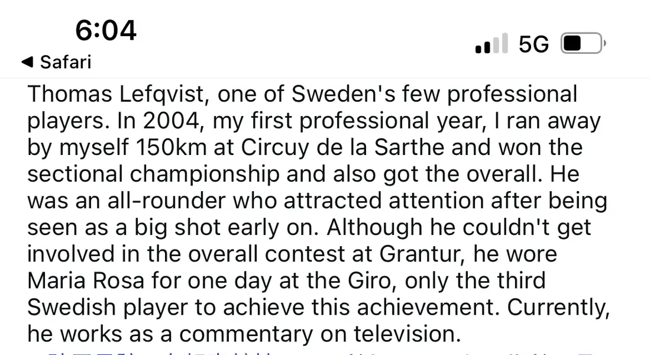Screen dimensions: 650x355
Task: Tap the 5G network indicator
Action: [533, 44]
